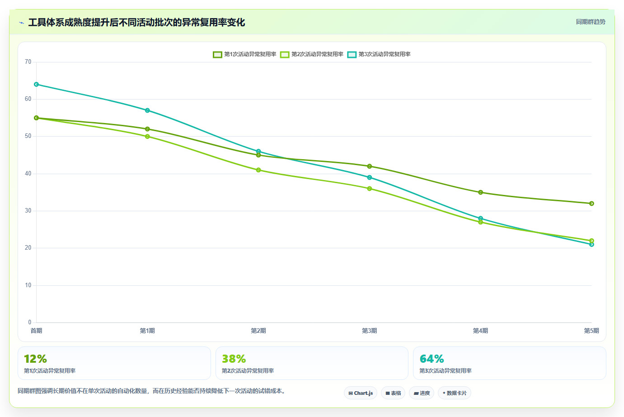Screen dimensions: 624x417
Task: Click the 第3次活动 data point at 第3期
Action: (x=370, y=177)
